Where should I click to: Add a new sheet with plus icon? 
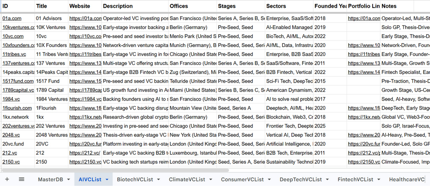7,180
